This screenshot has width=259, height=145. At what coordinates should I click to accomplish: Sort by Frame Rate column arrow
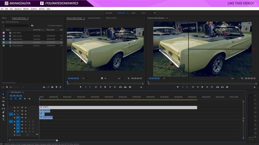tap(43, 30)
